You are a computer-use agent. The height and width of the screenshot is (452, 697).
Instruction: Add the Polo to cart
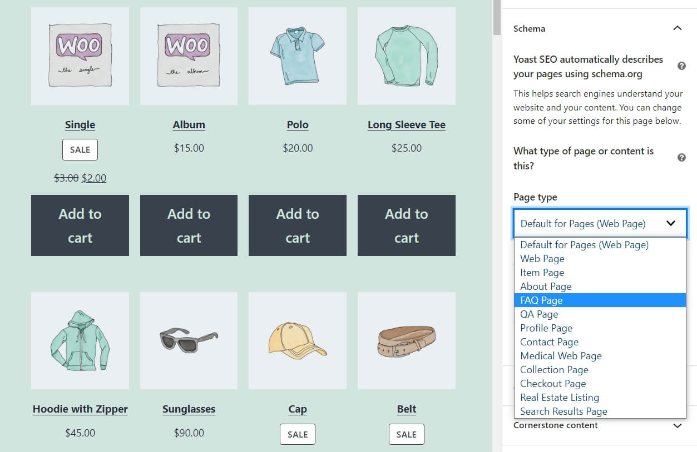tap(298, 225)
